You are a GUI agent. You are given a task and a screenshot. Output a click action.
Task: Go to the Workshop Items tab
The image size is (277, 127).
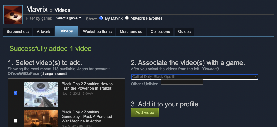point(97,32)
